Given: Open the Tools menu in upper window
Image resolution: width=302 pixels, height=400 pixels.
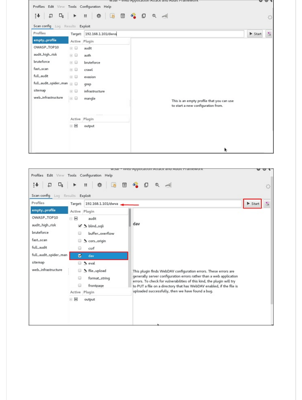Looking at the screenshot, I should tap(72, 7).
